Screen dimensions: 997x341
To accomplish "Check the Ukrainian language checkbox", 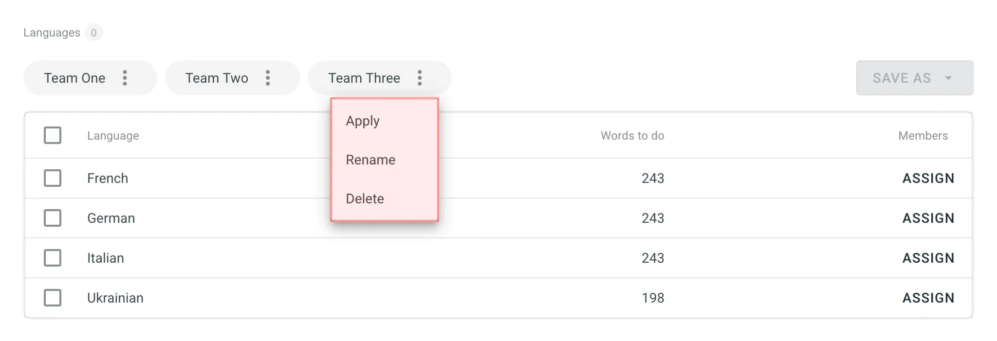I will 53,297.
